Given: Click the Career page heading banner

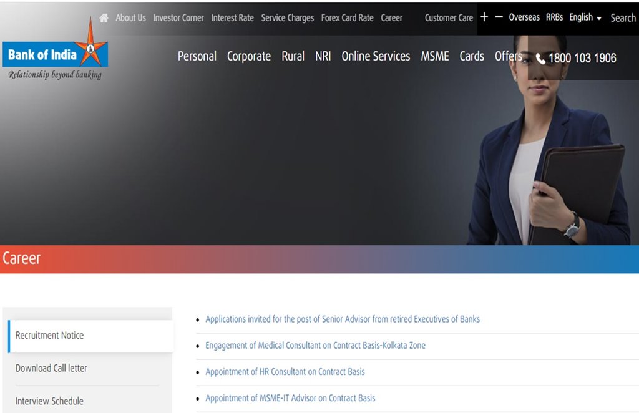Looking at the screenshot, I should [319, 259].
